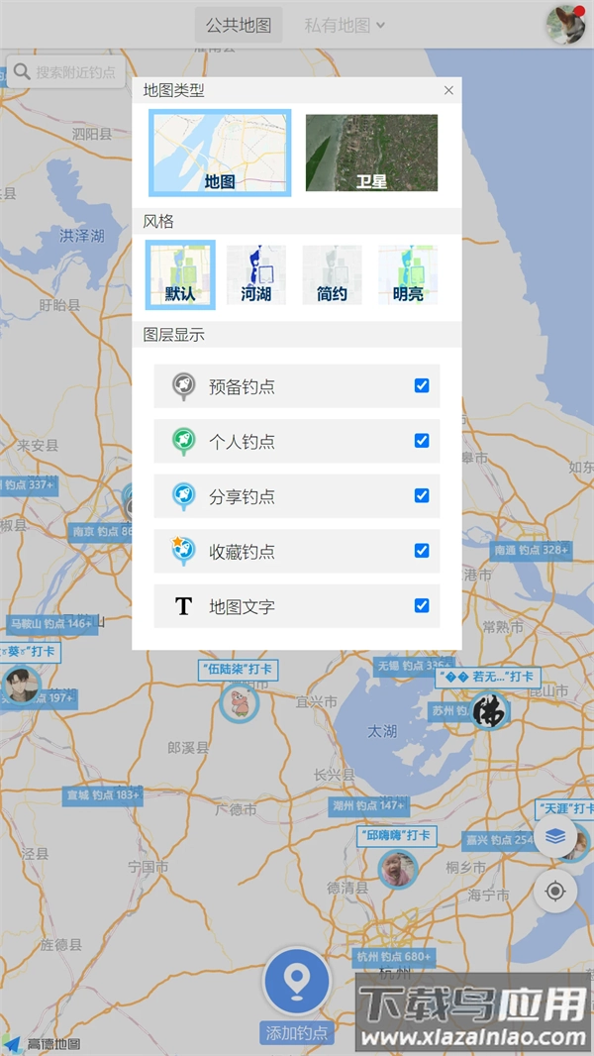Switch to the 公共地图 tab

239,26
